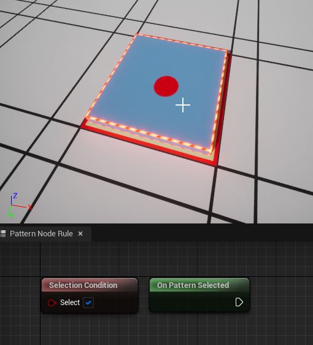
Task: Select the On Pattern Selected node header
Action: pyautogui.click(x=199, y=285)
